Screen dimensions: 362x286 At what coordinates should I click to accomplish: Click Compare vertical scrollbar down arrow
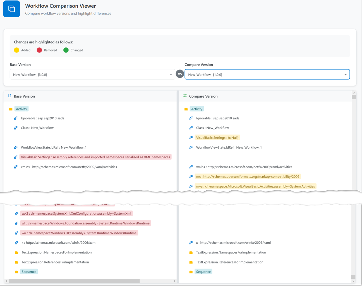pos(353,281)
